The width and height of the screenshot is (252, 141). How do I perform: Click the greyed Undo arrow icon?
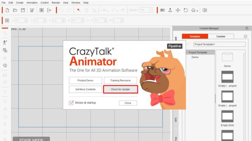[x=61, y=10]
